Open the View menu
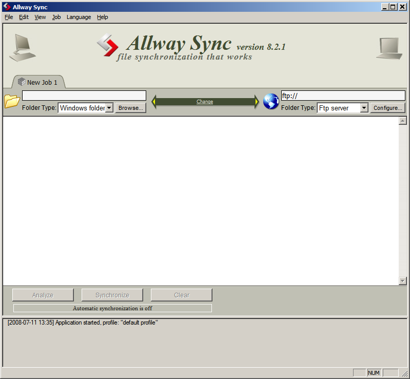This screenshot has height=379, width=410. [x=40, y=17]
